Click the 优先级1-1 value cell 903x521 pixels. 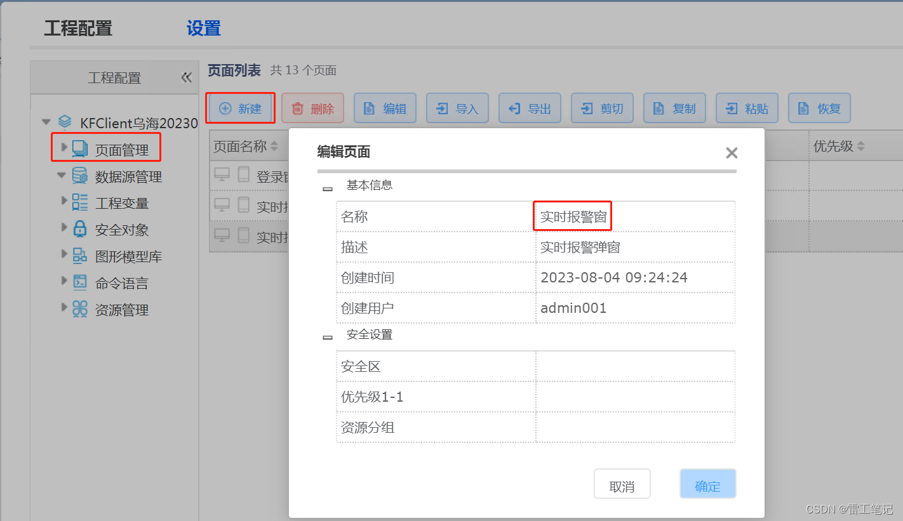click(x=635, y=397)
